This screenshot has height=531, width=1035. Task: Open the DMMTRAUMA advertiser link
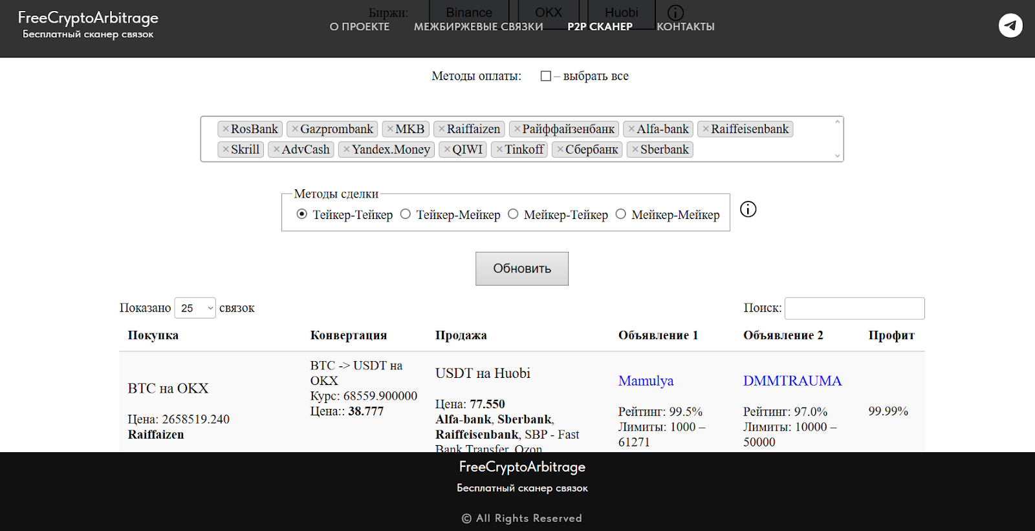tap(792, 381)
